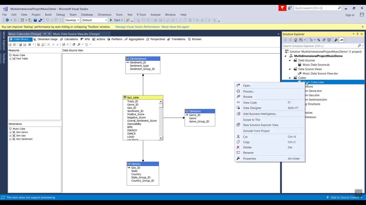Collapse the Cubes folder in Solution Explorer

point(290,78)
